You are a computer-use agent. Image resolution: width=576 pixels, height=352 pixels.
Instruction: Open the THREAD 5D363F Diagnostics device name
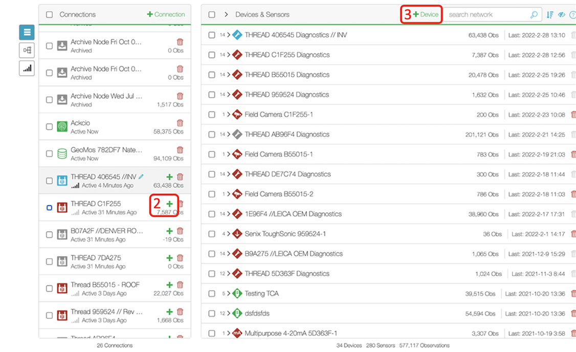click(x=287, y=274)
